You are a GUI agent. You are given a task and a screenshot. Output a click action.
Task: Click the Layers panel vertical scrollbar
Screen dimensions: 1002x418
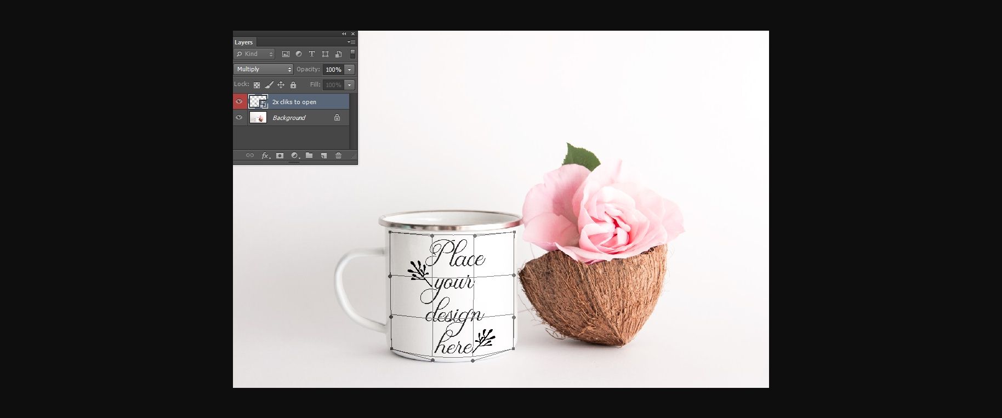point(354,121)
